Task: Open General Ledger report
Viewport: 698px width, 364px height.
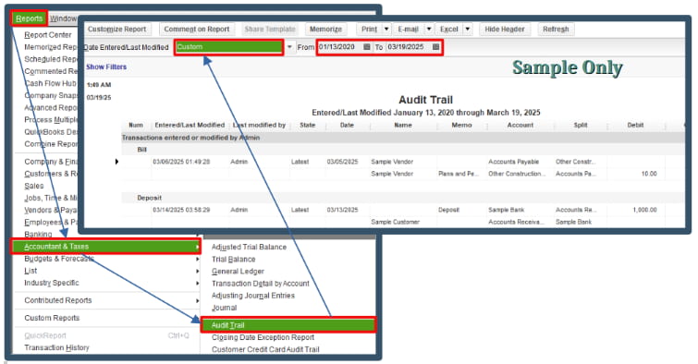Action: [238, 271]
